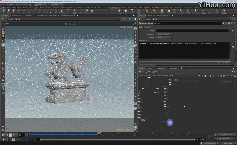Open the File menu

(x=3, y=5)
